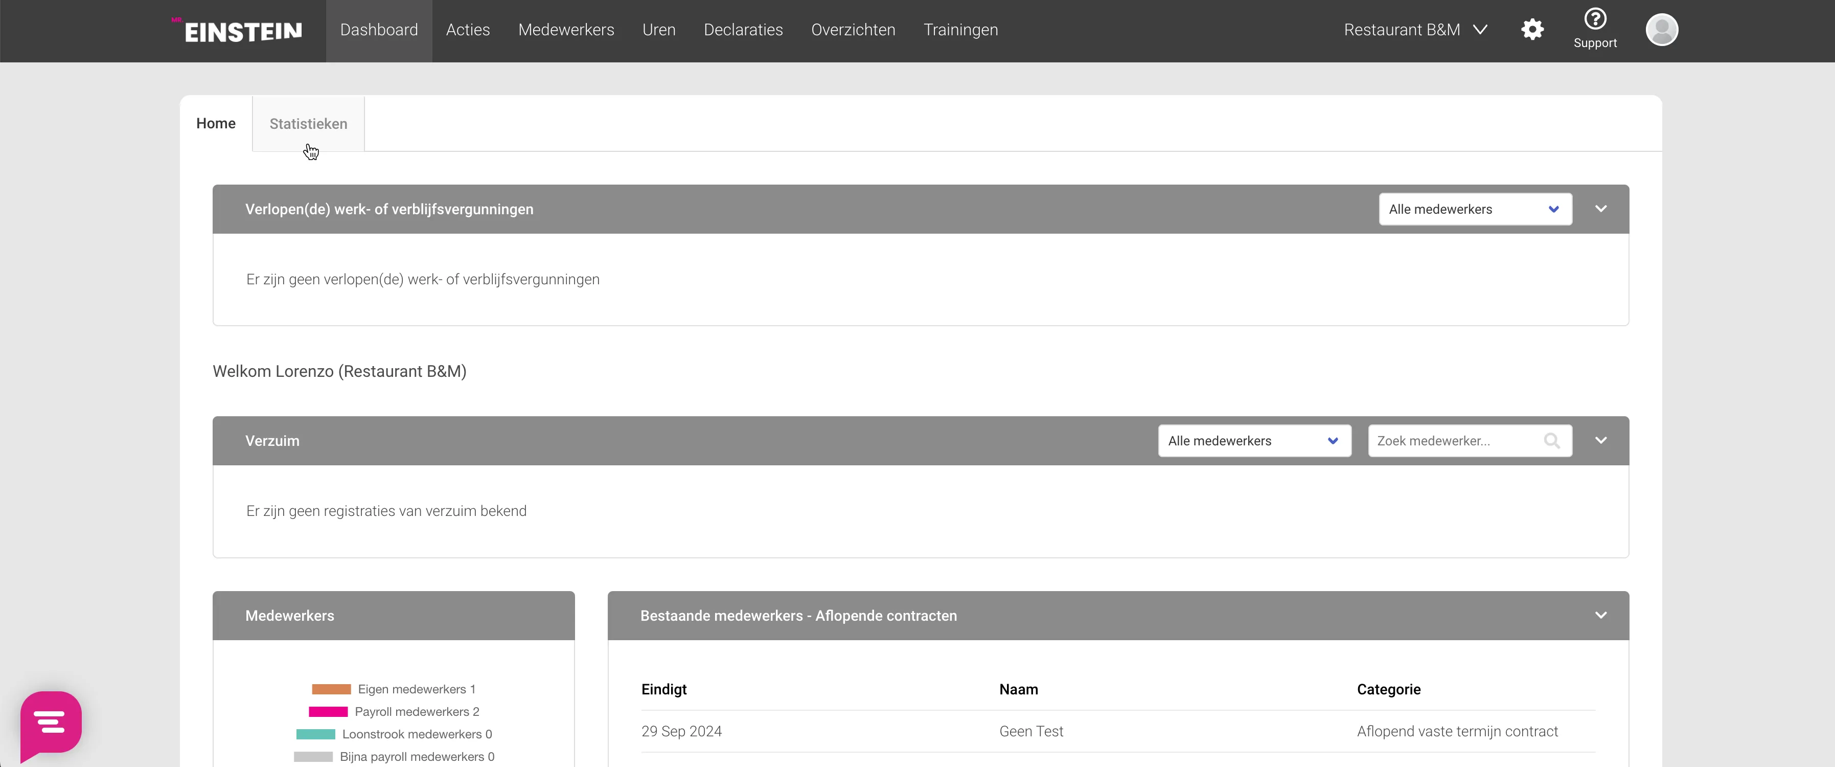Switch to the Statistieken tab
Image resolution: width=1835 pixels, height=767 pixels.
[308, 123]
